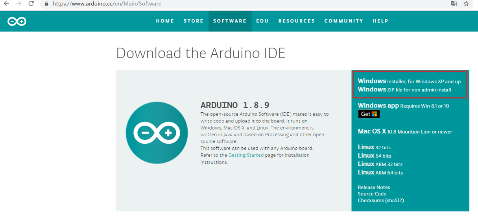478x219 pixels.
Task: Click the translate page icon
Action: [454, 4]
